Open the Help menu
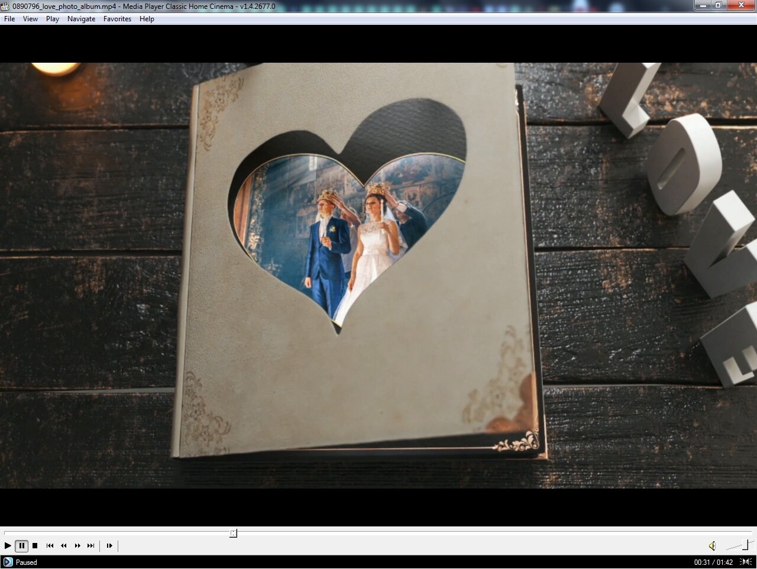757x569 pixels. (147, 19)
